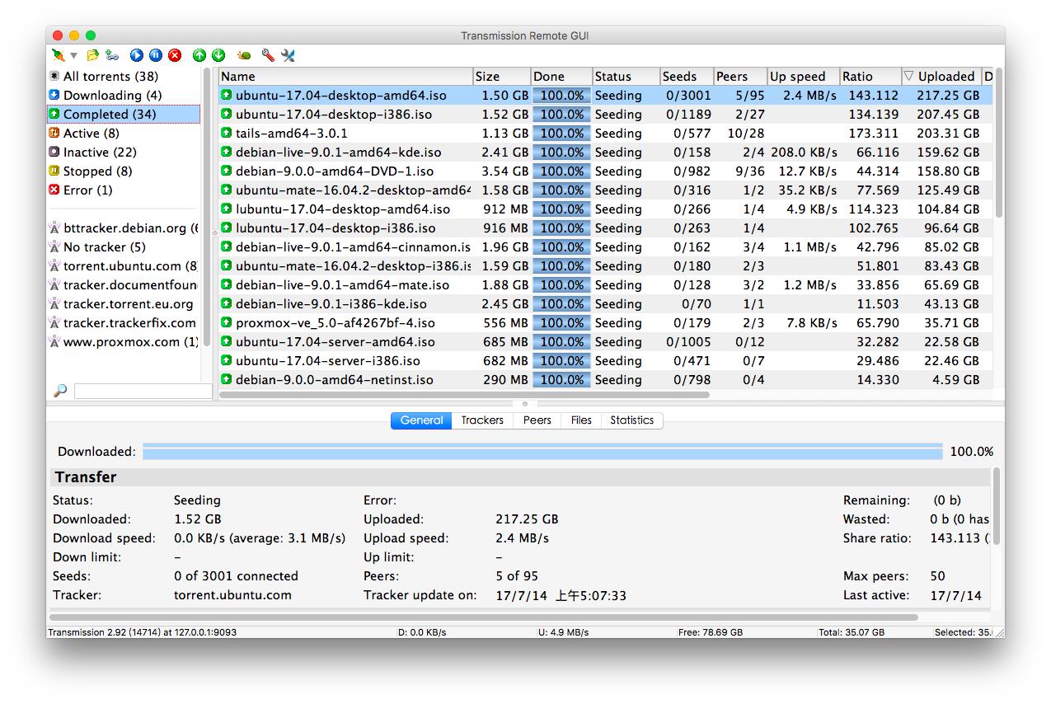
Task: Filter by torrent.ubuntu.com tracker
Action: [x=130, y=266]
